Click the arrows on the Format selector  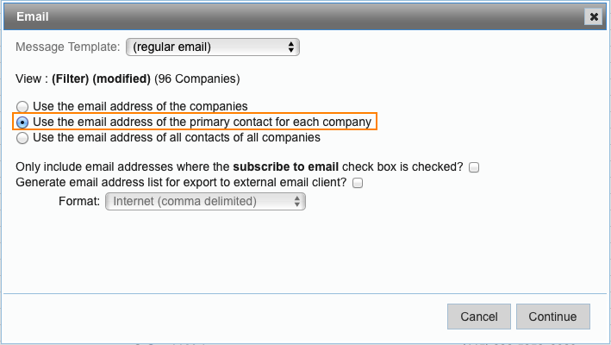click(x=296, y=202)
